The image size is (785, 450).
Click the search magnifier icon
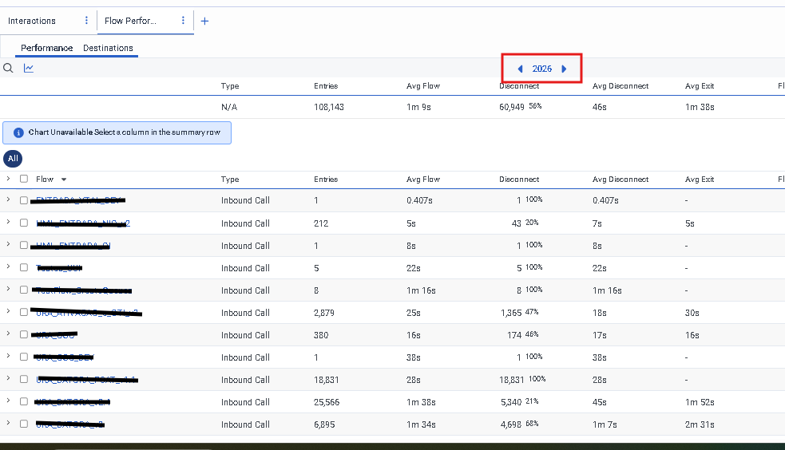(x=8, y=69)
